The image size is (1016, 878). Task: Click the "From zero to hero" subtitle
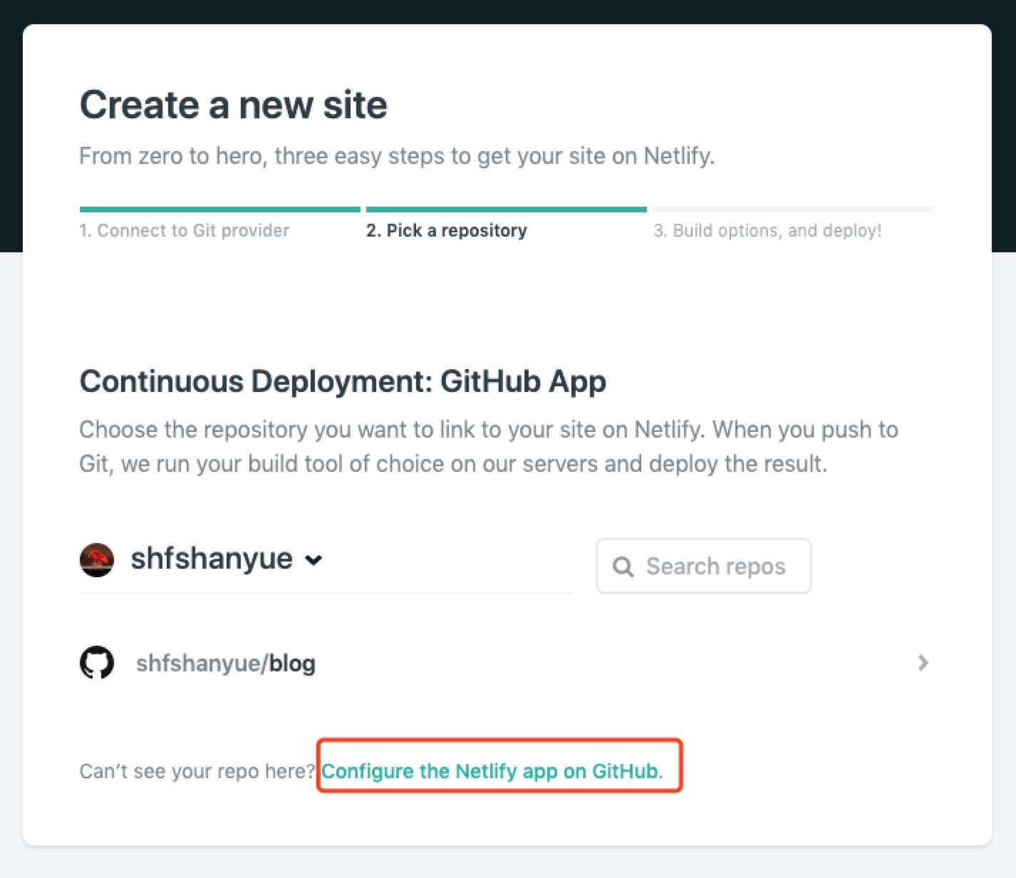pyautogui.click(x=397, y=155)
